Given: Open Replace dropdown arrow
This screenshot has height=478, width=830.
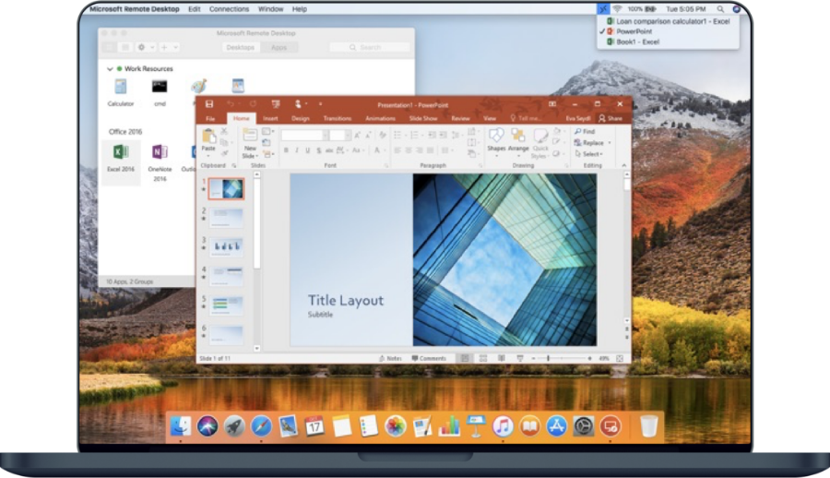Looking at the screenshot, I should tap(610, 142).
